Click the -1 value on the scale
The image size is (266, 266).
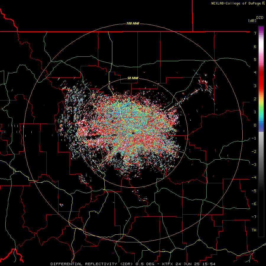[254, 138]
